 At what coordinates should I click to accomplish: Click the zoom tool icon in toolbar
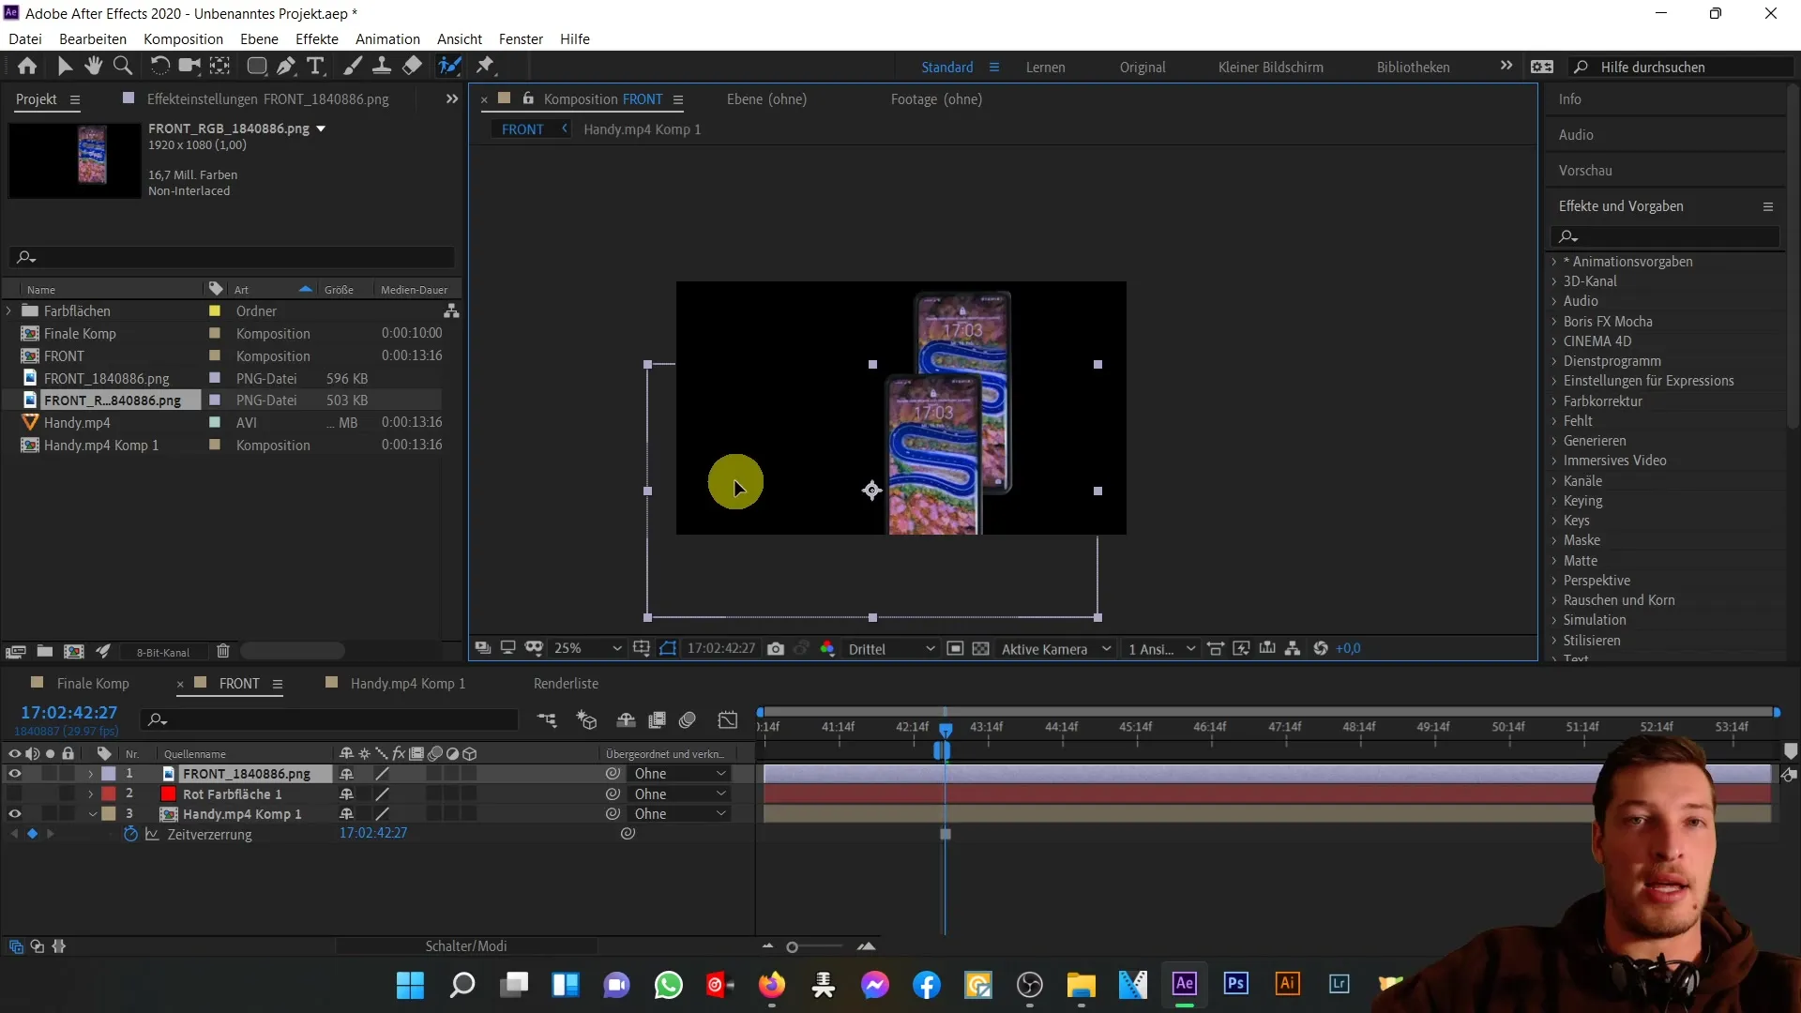click(x=123, y=67)
